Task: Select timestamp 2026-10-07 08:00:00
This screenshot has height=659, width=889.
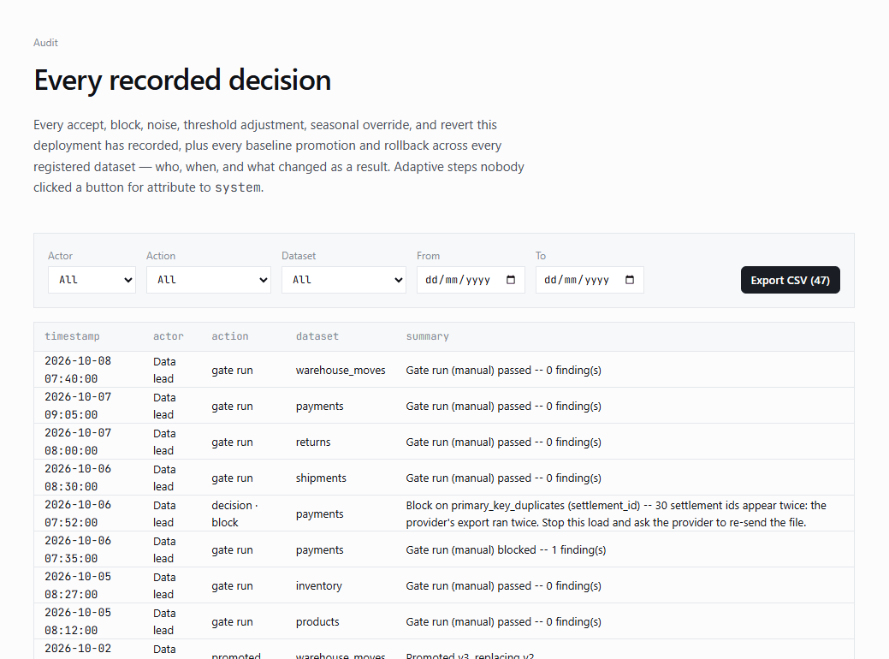Action: pos(78,442)
